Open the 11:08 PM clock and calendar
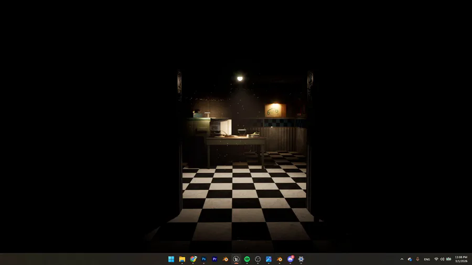Screen dimensions: 472x265 point(461,259)
